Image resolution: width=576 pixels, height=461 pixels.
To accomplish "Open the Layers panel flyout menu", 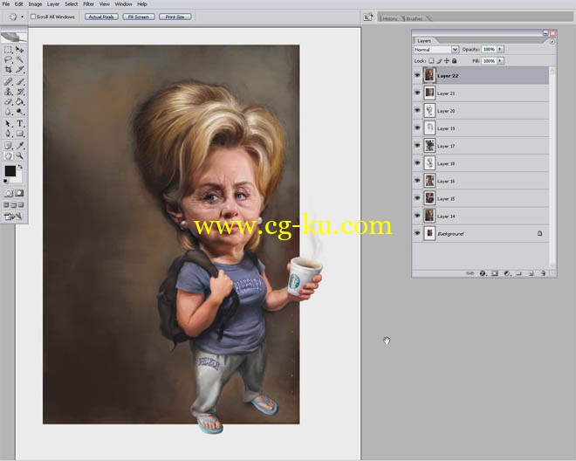I will coord(552,42).
